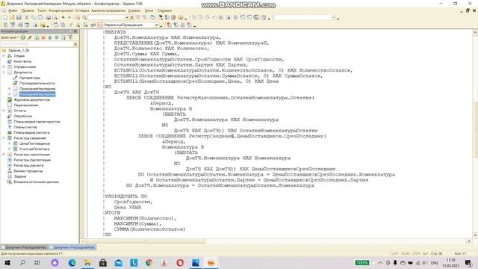
Task: Open Microsoft Edge from the taskbar
Action: point(72,262)
